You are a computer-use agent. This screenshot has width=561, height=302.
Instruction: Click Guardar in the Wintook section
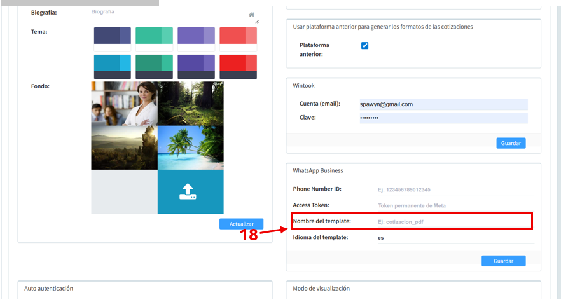(x=511, y=143)
